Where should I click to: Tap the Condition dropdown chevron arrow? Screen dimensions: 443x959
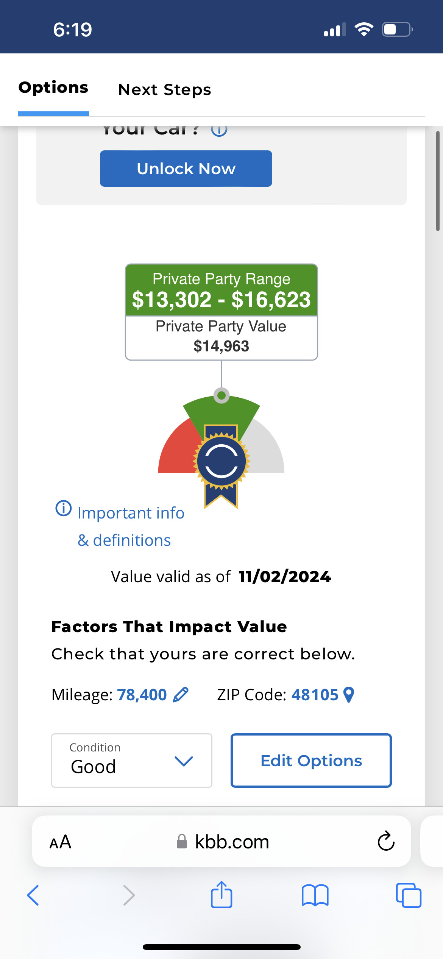184,761
